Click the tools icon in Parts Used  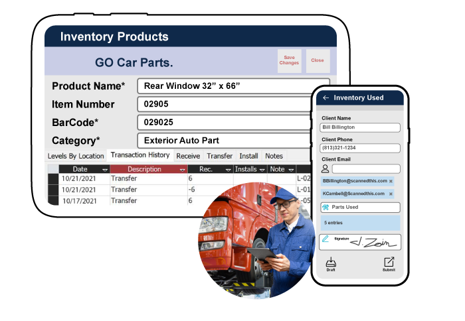point(325,208)
